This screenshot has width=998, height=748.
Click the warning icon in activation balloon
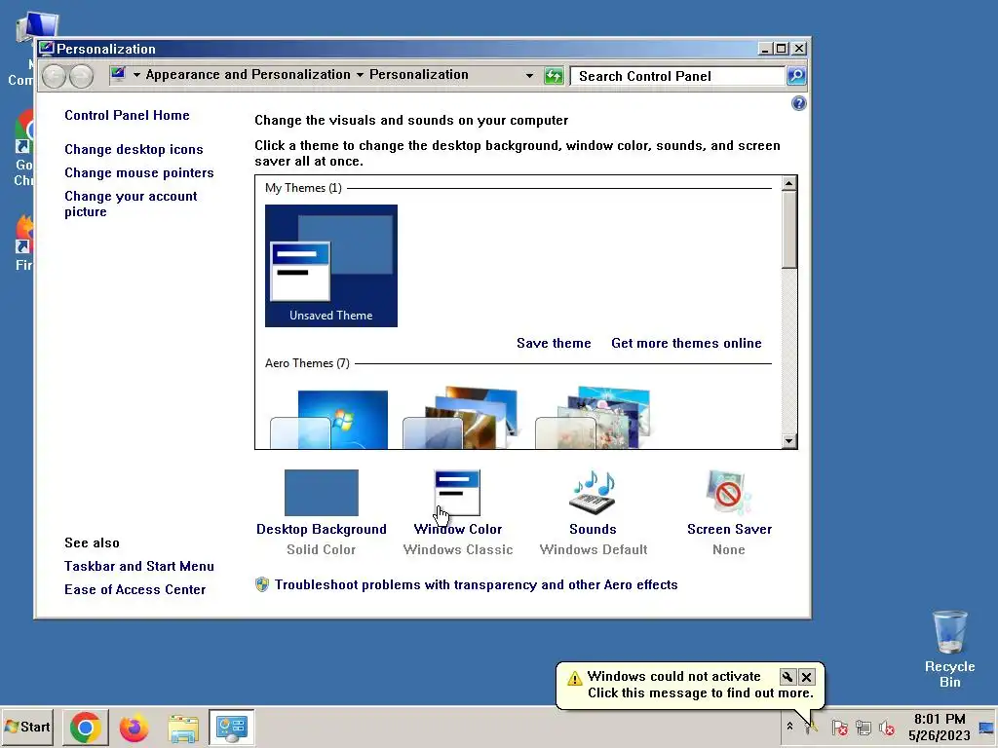click(575, 678)
